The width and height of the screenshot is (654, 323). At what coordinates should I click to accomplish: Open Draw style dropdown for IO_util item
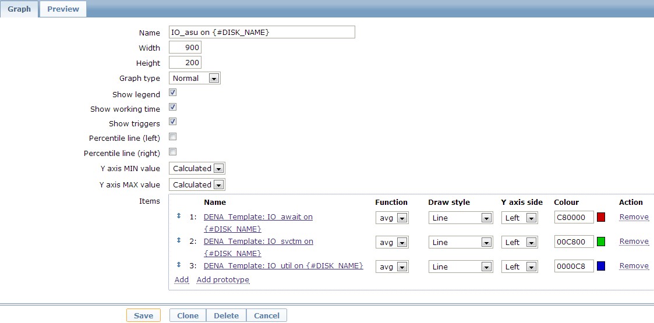click(461, 267)
